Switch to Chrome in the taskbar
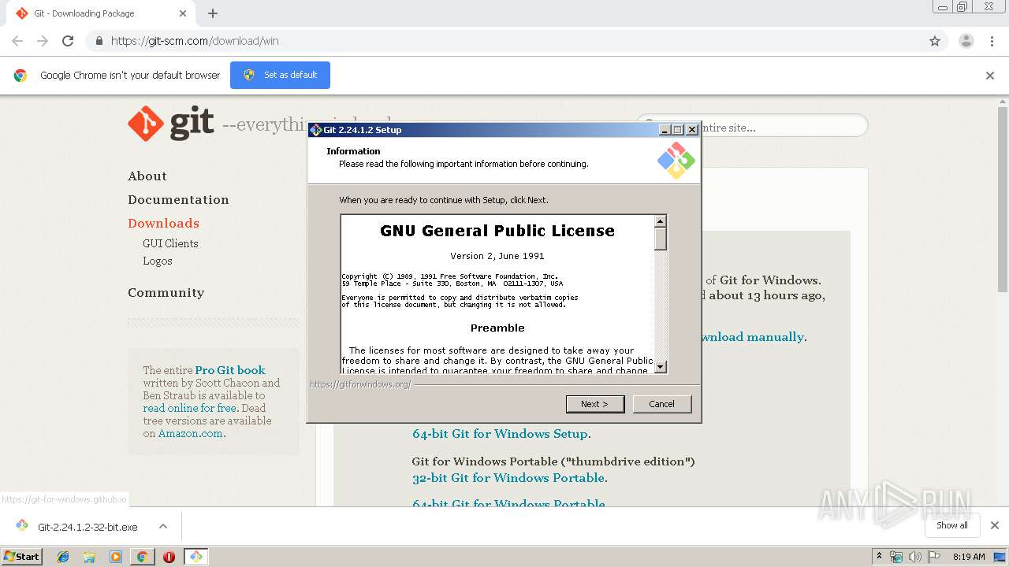1009x567 pixels. coord(142,557)
